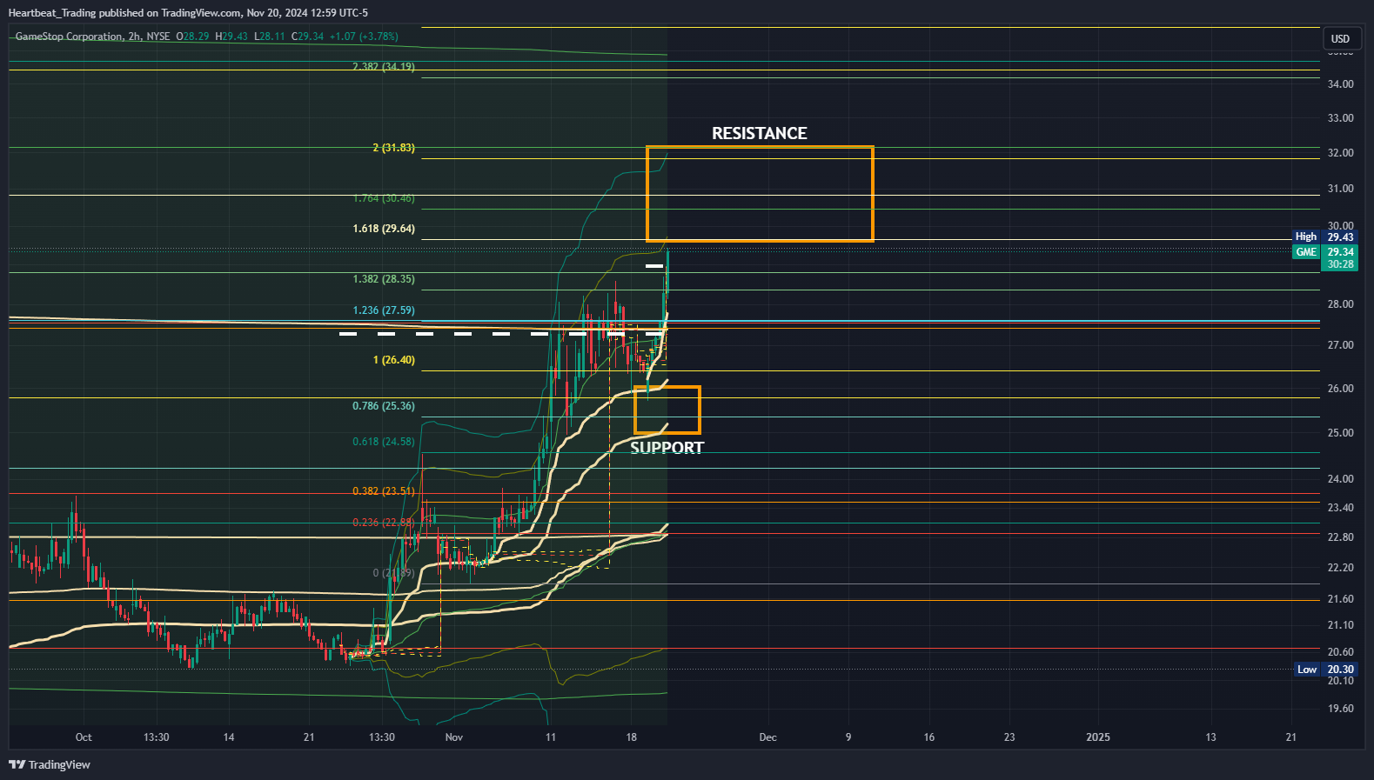
Task: Open the USD currency selector
Action: [x=1340, y=38]
